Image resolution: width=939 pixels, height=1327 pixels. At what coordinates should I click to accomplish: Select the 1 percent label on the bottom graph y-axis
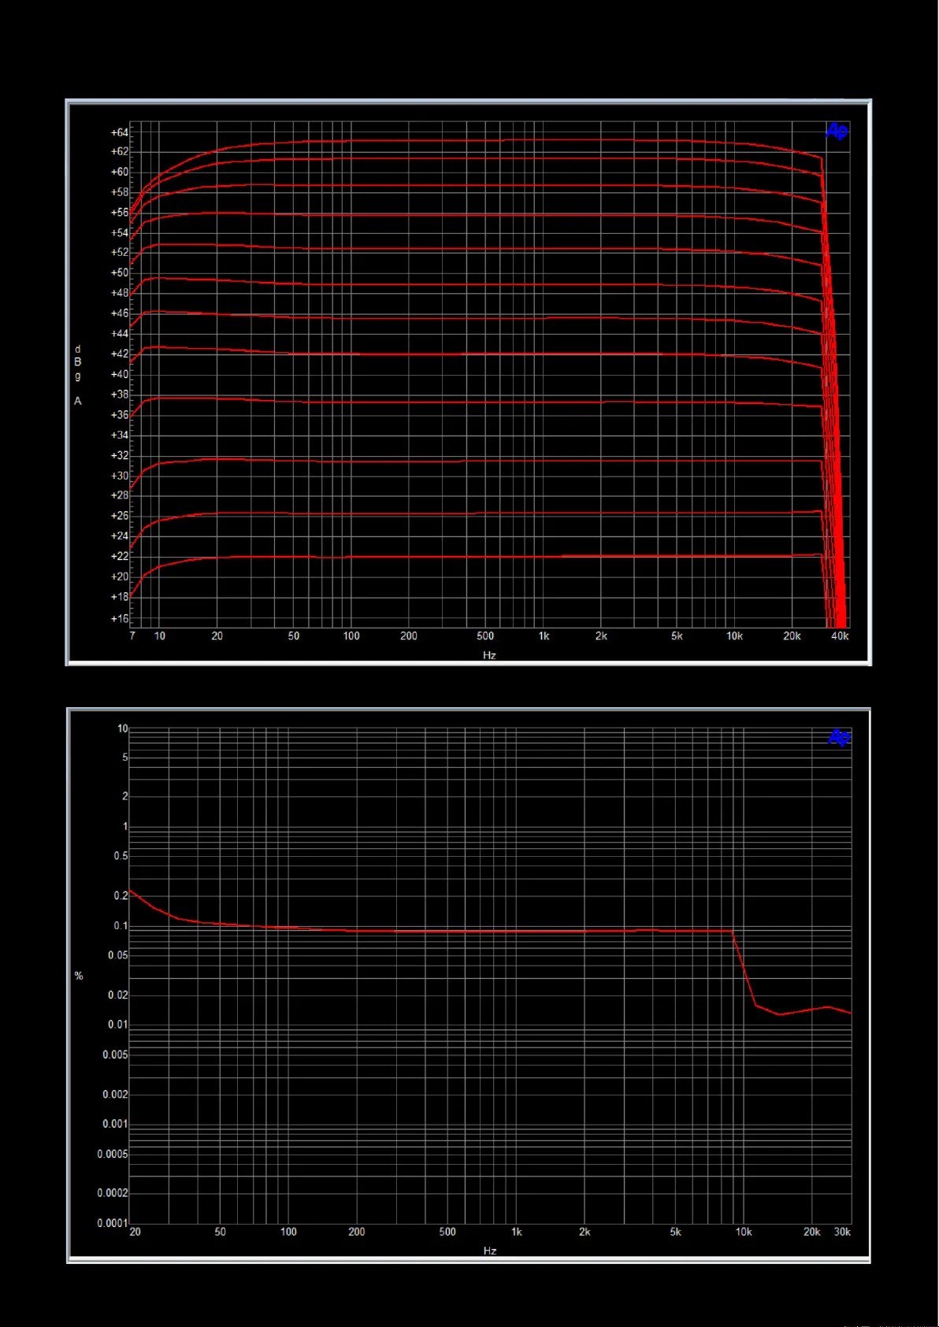(x=125, y=827)
